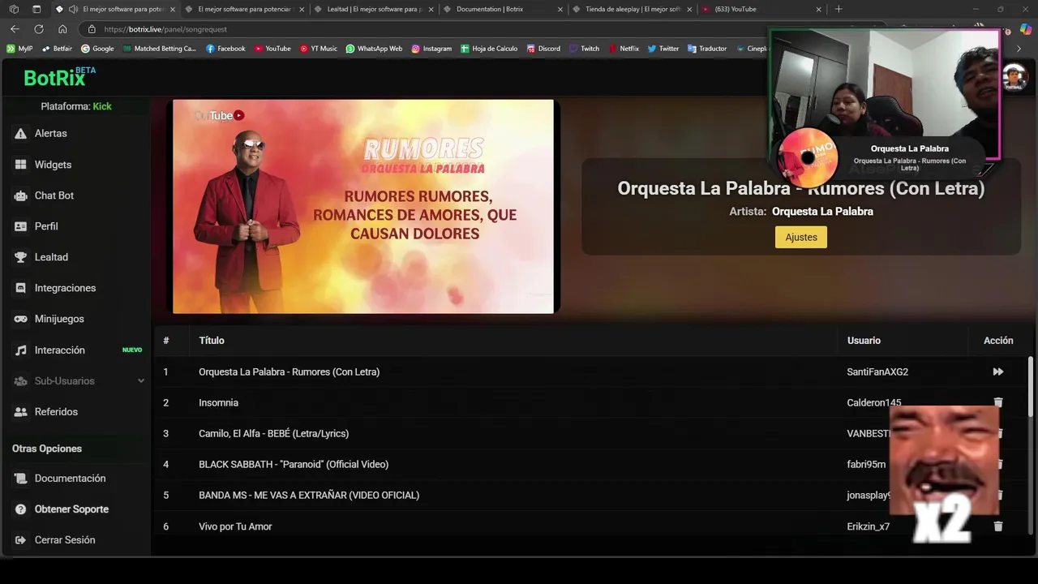1038x584 pixels.
Task: Open the Twitch bookmark
Action: click(584, 49)
